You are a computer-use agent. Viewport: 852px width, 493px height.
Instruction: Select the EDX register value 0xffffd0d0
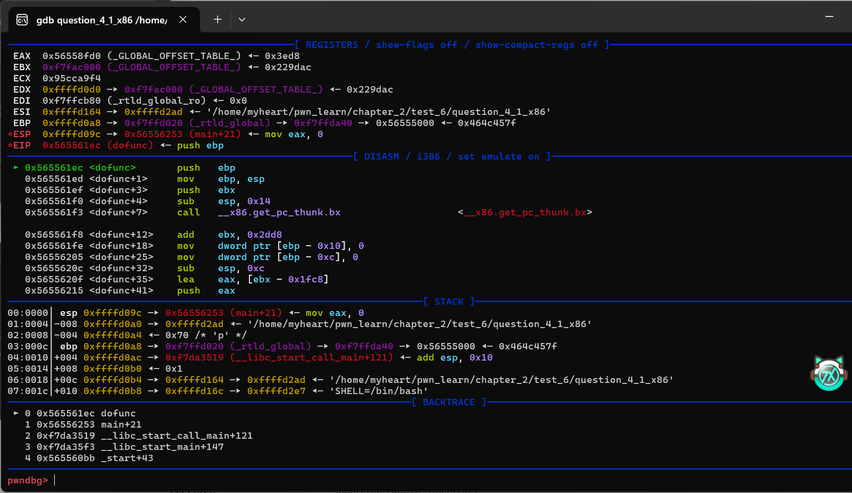coord(71,89)
